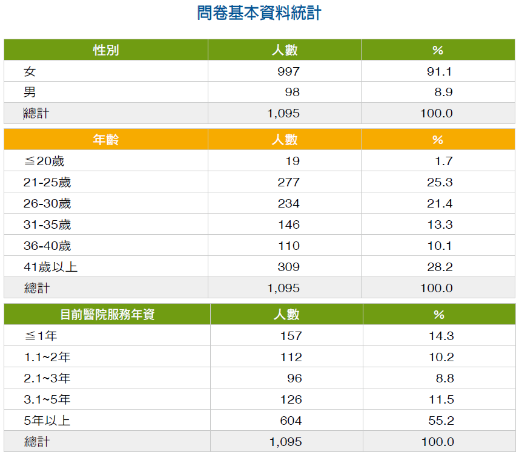The image size is (519, 455).
Task: Click the ≦20歲 age group row
Action: point(44,162)
